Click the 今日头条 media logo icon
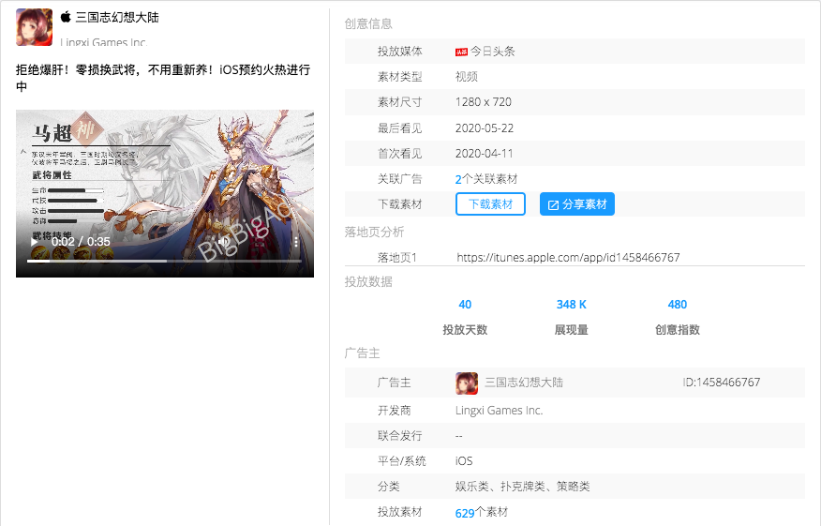821x526 pixels. [x=461, y=52]
